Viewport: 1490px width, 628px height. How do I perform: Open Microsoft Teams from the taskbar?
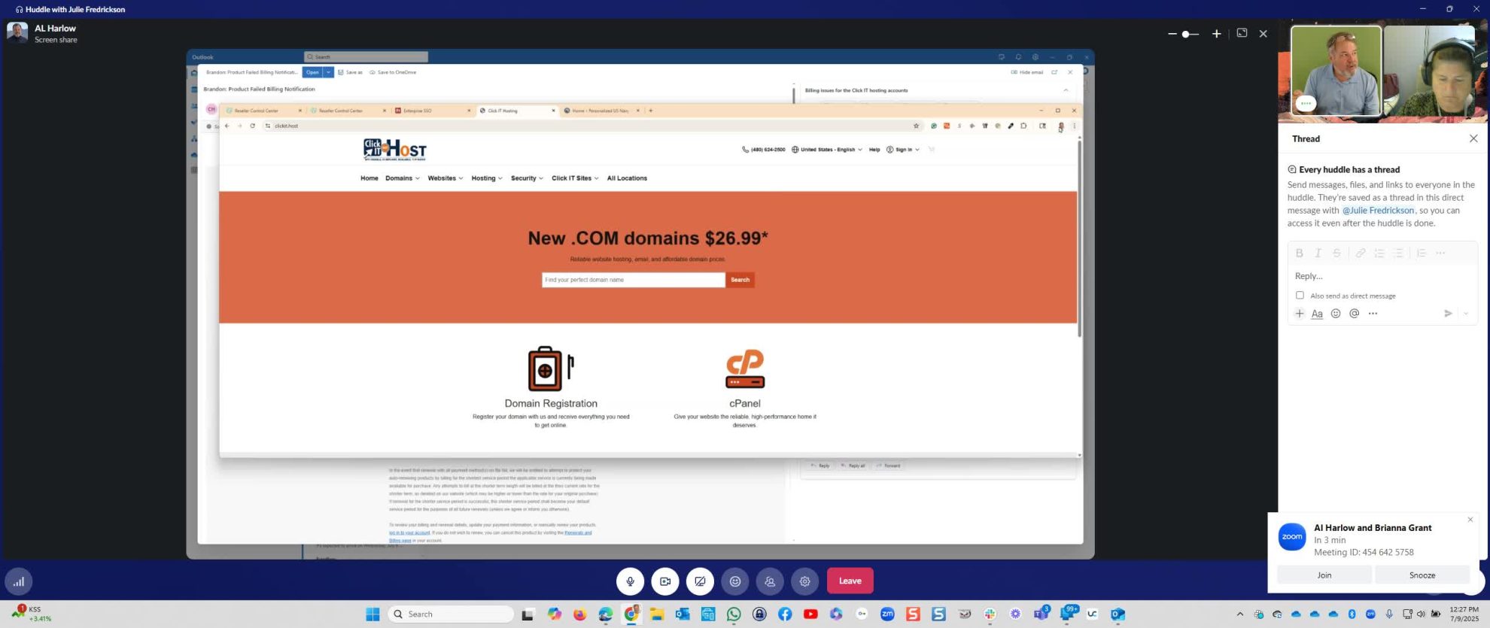(x=1041, y=614)
